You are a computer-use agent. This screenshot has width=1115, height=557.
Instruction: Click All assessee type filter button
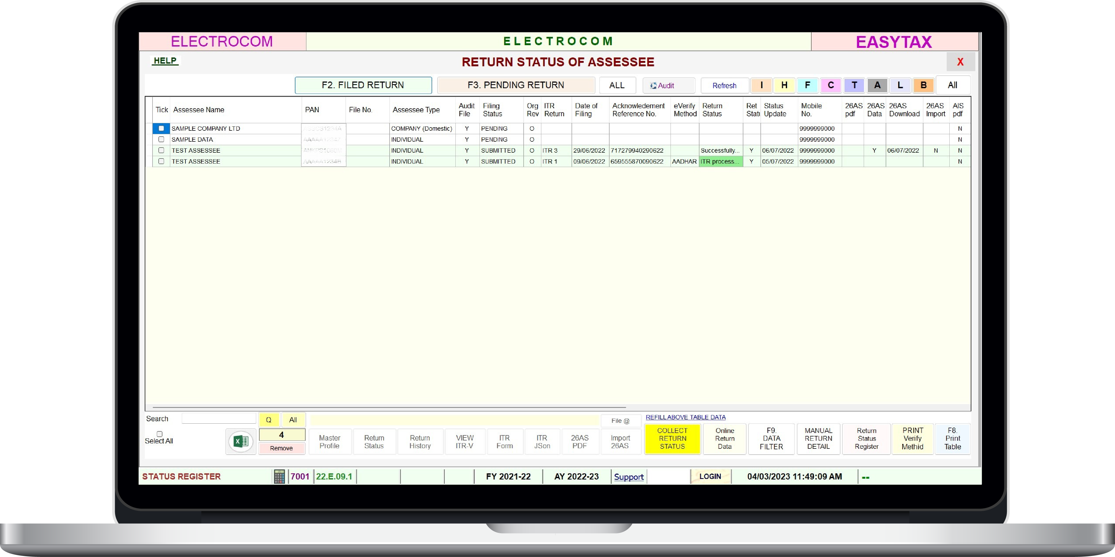coord(953,85)
